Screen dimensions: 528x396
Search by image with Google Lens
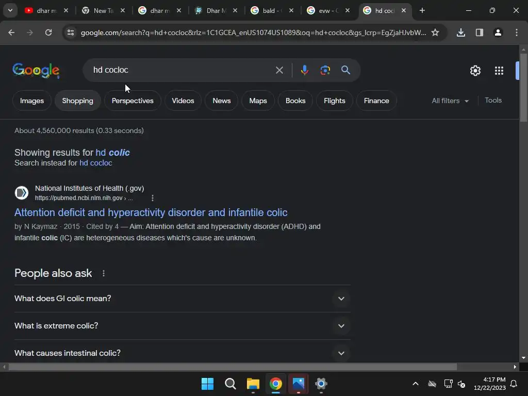(x=325, y=70)
